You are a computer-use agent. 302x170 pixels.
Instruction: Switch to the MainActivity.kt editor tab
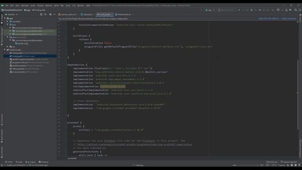tap(124, 15)
